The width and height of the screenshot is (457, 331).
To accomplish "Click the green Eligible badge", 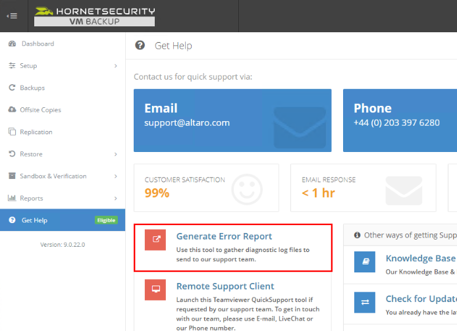I will point(107,220).
